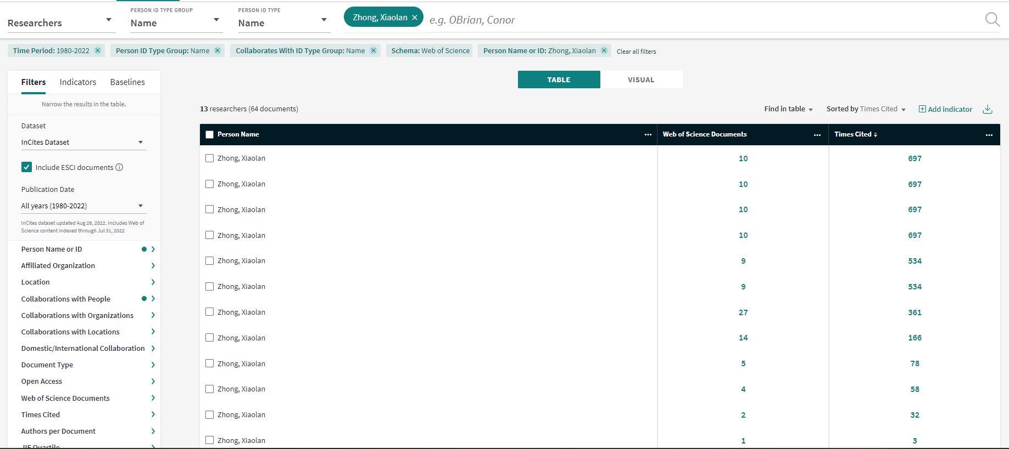Open Web of Science Documents column options
1009x449 pixels.
tap(817, 134)
